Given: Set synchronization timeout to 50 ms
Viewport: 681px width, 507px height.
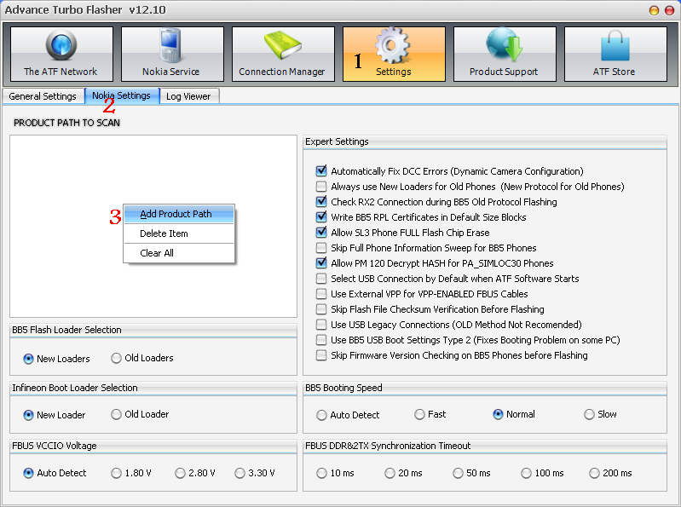Looking at the screenshot, I should click(458, 473).
